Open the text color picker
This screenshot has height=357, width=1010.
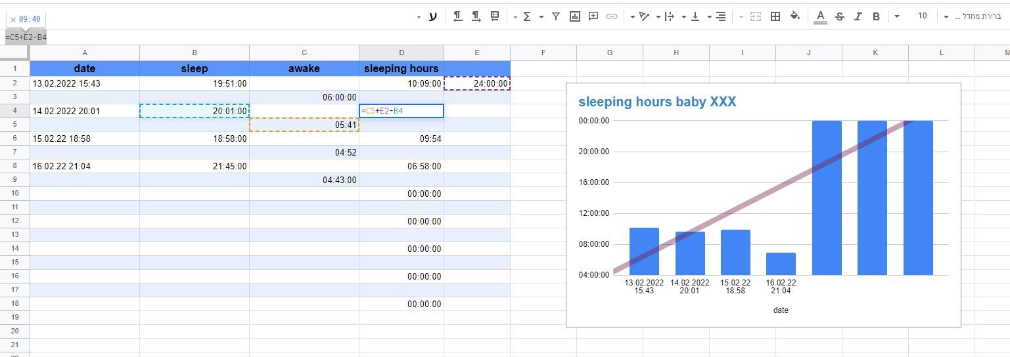820,16
